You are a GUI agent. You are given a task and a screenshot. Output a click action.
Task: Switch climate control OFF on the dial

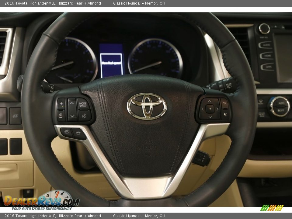pyautogui.click(x=281, y=110)
